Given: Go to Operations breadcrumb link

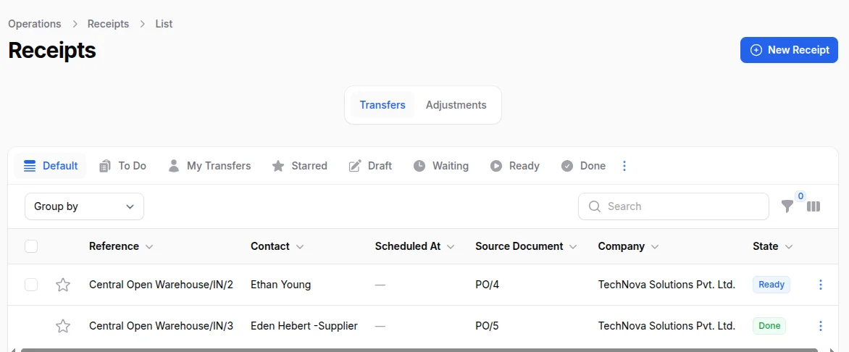Looking at the screenshot, I should (x=35, y=24).
